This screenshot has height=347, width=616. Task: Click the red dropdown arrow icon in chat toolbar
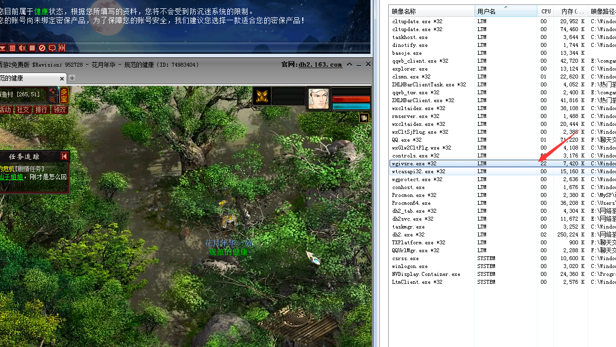pos(2,48)
